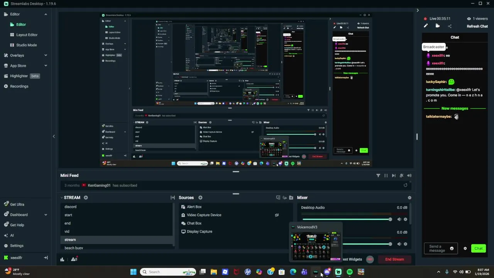Collapse the Editor sidebar group
This screenshot has height=278, width=494.
coord(46,14)
